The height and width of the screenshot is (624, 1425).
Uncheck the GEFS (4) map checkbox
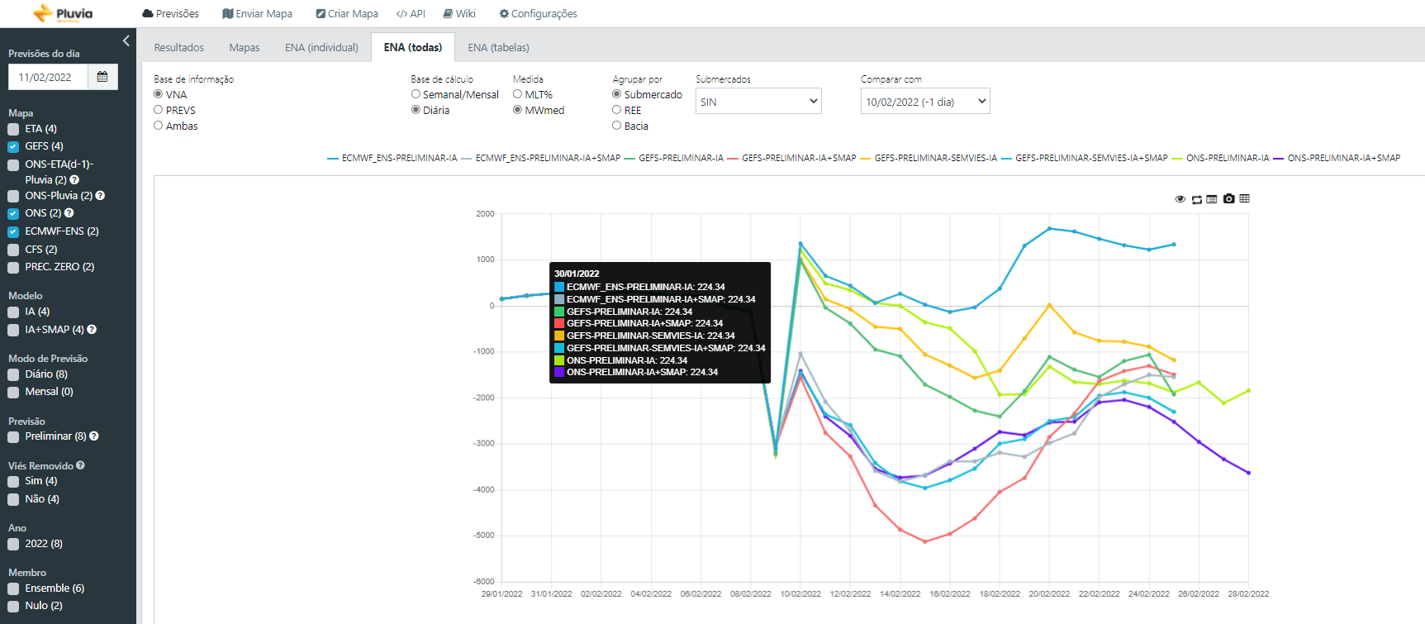click(x=13, y=146)
